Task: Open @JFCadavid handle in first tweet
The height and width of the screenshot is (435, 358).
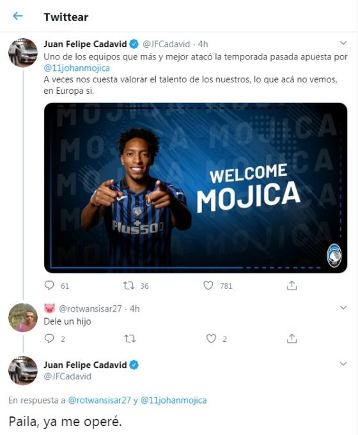Action: point(166,44)
